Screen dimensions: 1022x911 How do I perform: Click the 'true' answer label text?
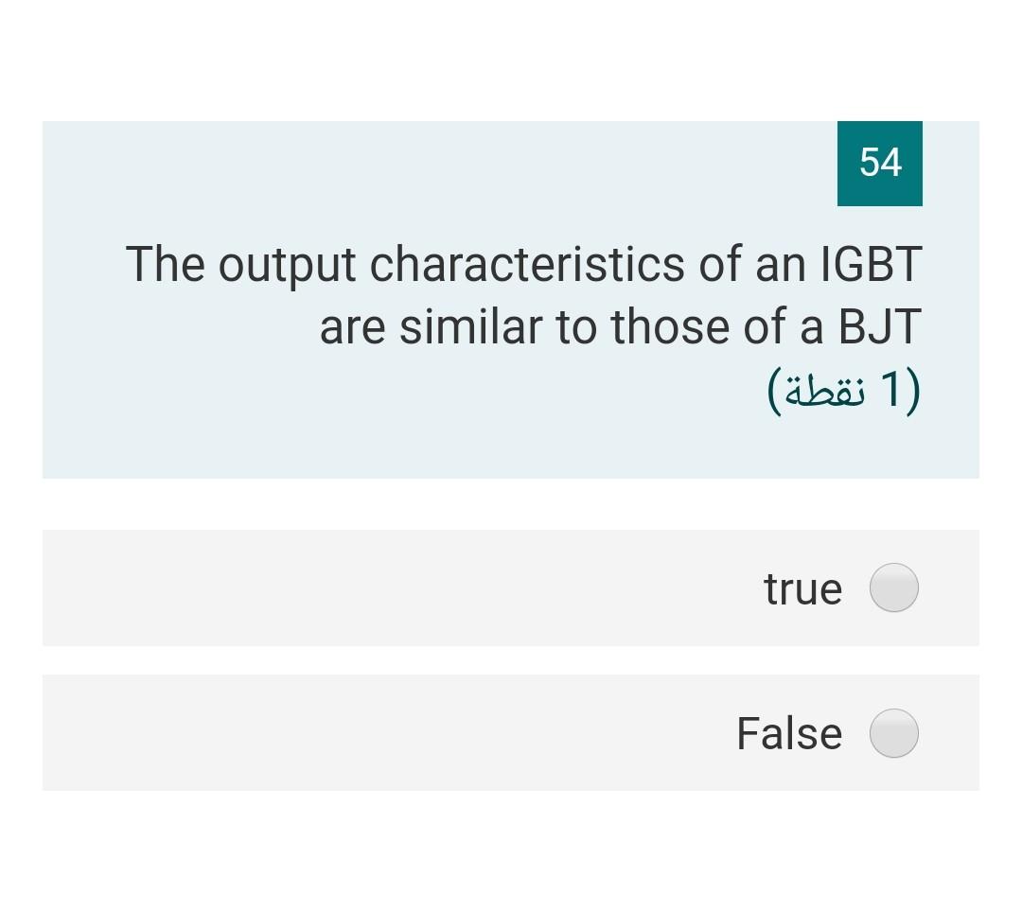tap(803, 588)
